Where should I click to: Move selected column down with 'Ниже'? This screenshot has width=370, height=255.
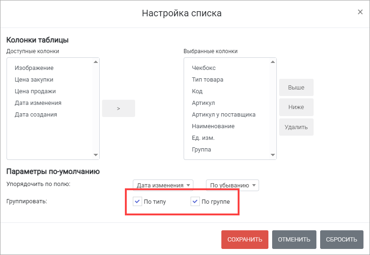296,107
